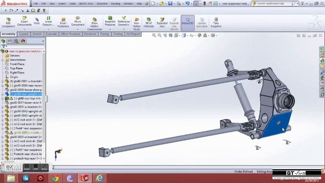Click the Exploded View tool
Viewport: 325px width, 183px height.
(x=162, y=22)
